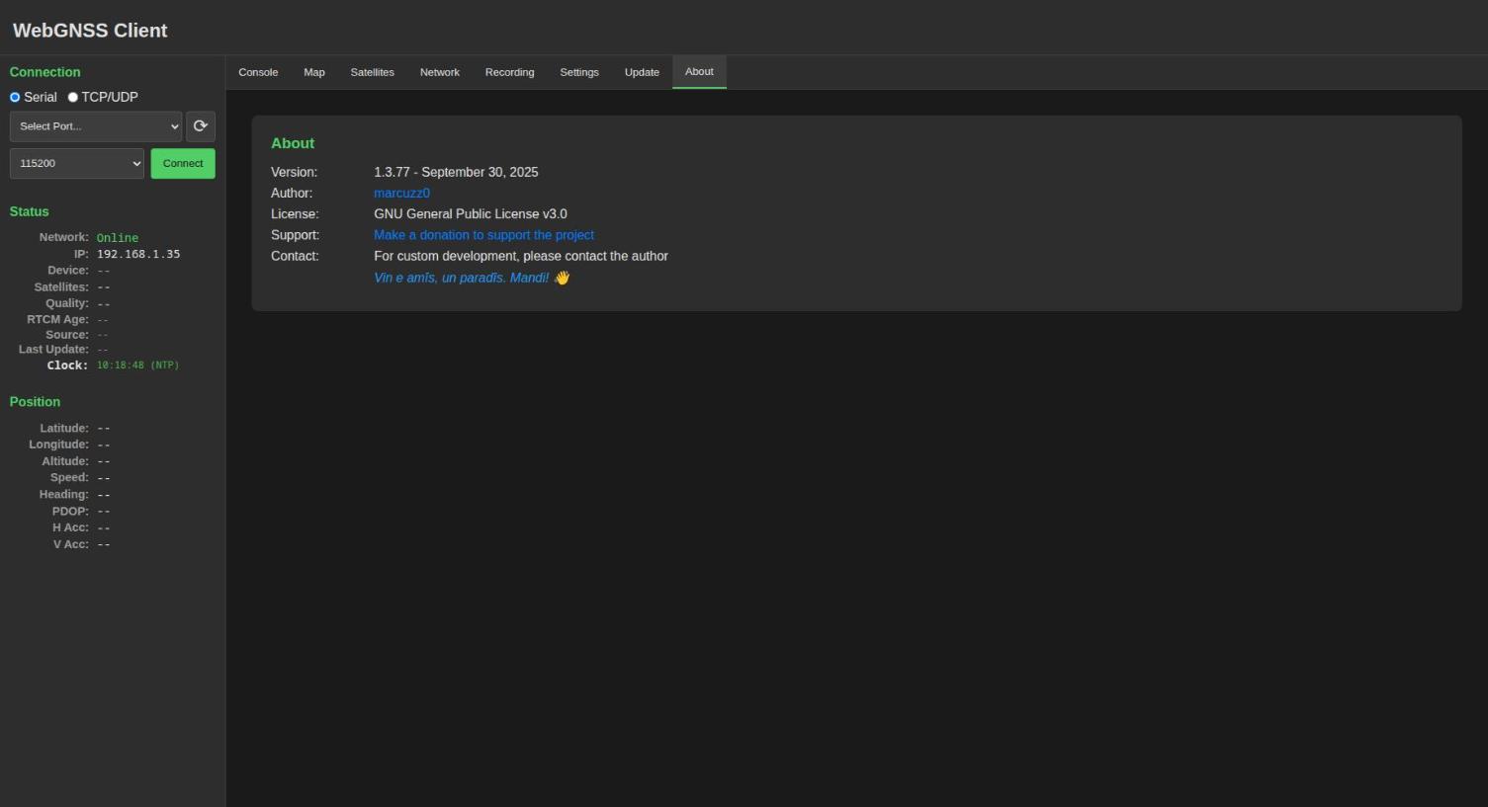
Task: Select the Serial connection option
Action: coord(15,97)
